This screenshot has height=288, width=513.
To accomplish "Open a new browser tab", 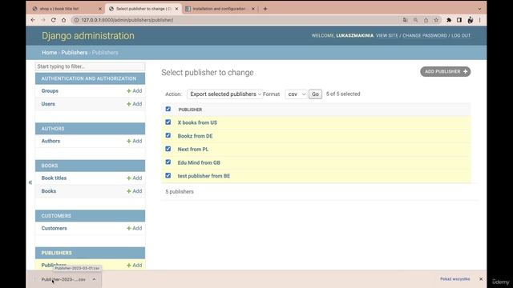I will [x=265, y=9].
